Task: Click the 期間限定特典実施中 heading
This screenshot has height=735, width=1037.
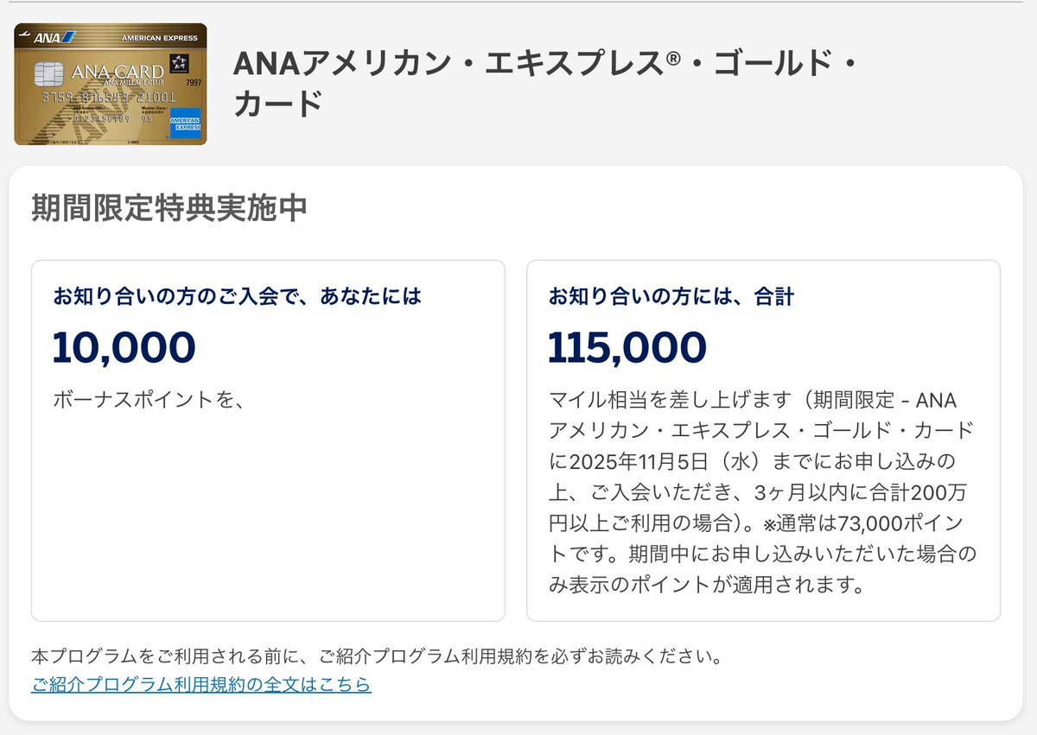Action: pyautogui.click(x=169, y=209)
